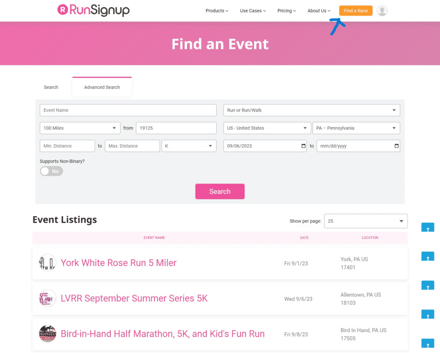Screen dimensions: 440x353
Task: Open the US - United States country dropdown
Action: (x=267, y=128)
